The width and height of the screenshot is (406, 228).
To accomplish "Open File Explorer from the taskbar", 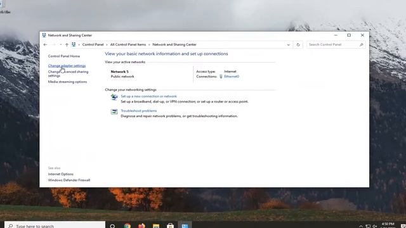I will click(156, 225).
